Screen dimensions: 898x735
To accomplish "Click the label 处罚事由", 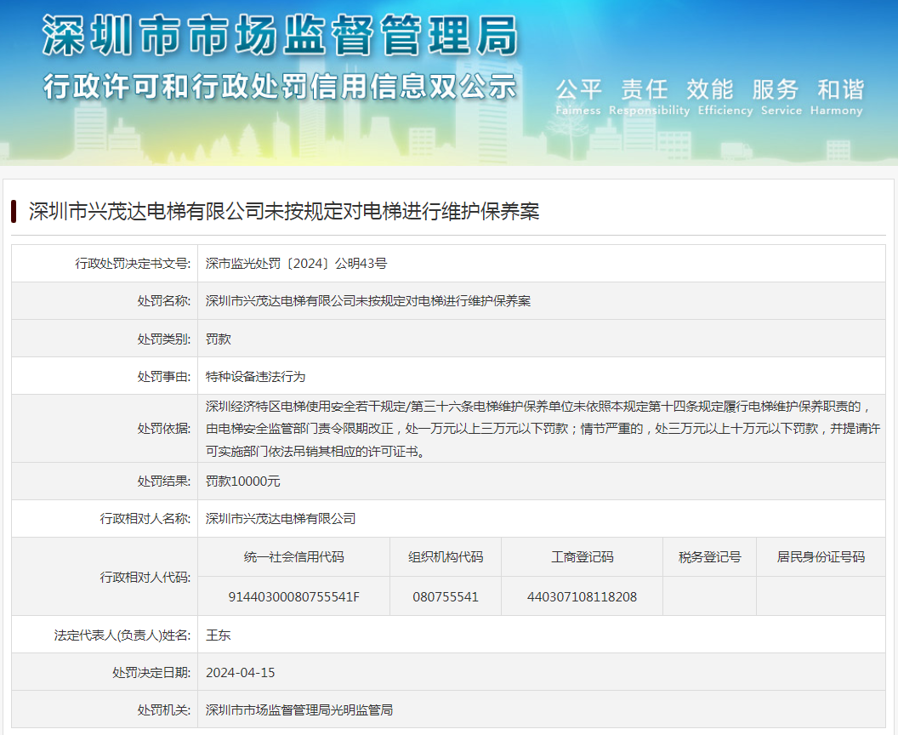I will pos(164,376).
